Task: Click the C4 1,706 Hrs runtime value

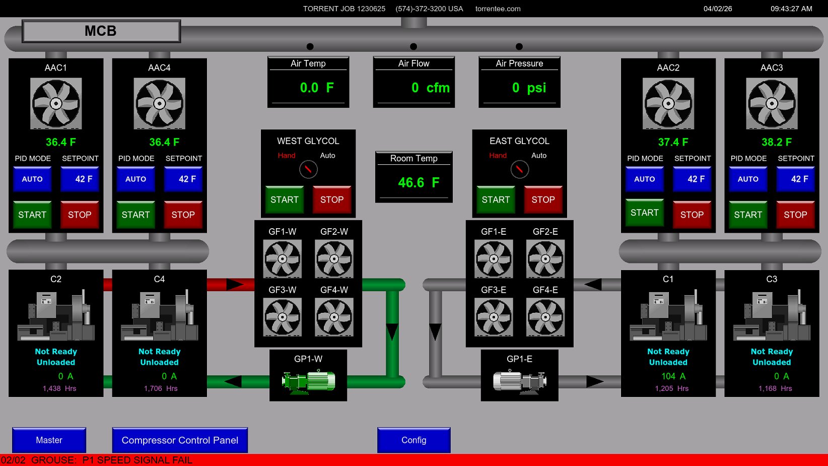Action: [x=161, y=388]
